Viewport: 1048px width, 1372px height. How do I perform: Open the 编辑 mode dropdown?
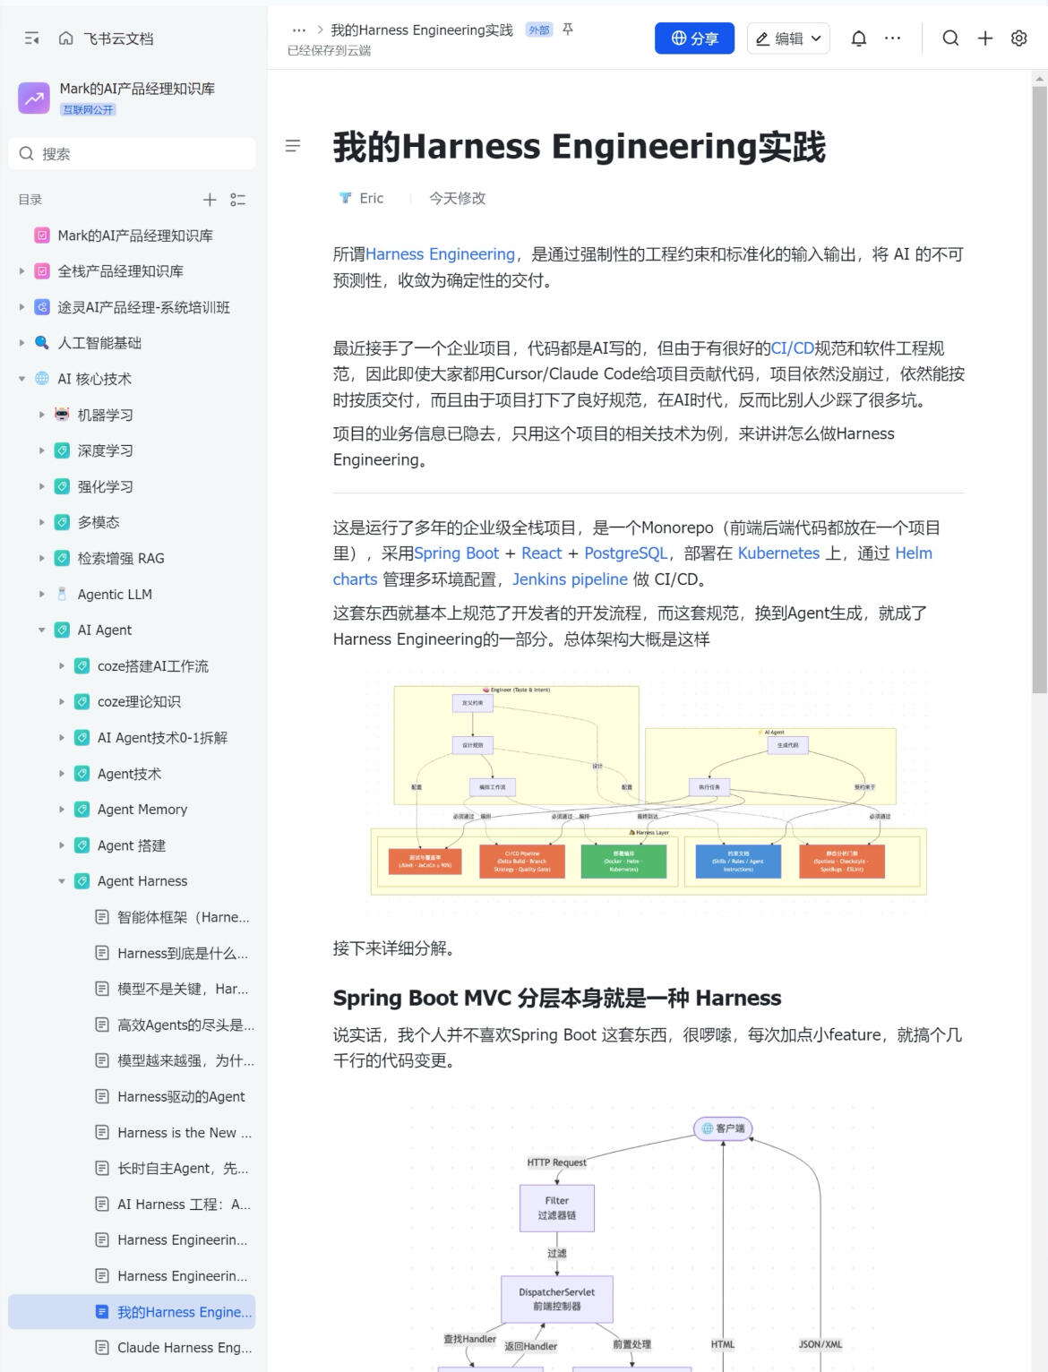click(788, 39)
